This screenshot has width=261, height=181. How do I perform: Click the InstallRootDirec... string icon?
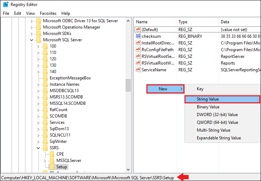click(138, 43)
